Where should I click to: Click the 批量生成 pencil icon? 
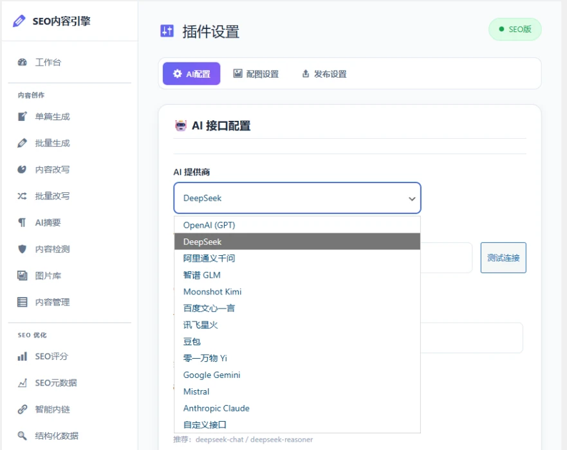(22, 143)
